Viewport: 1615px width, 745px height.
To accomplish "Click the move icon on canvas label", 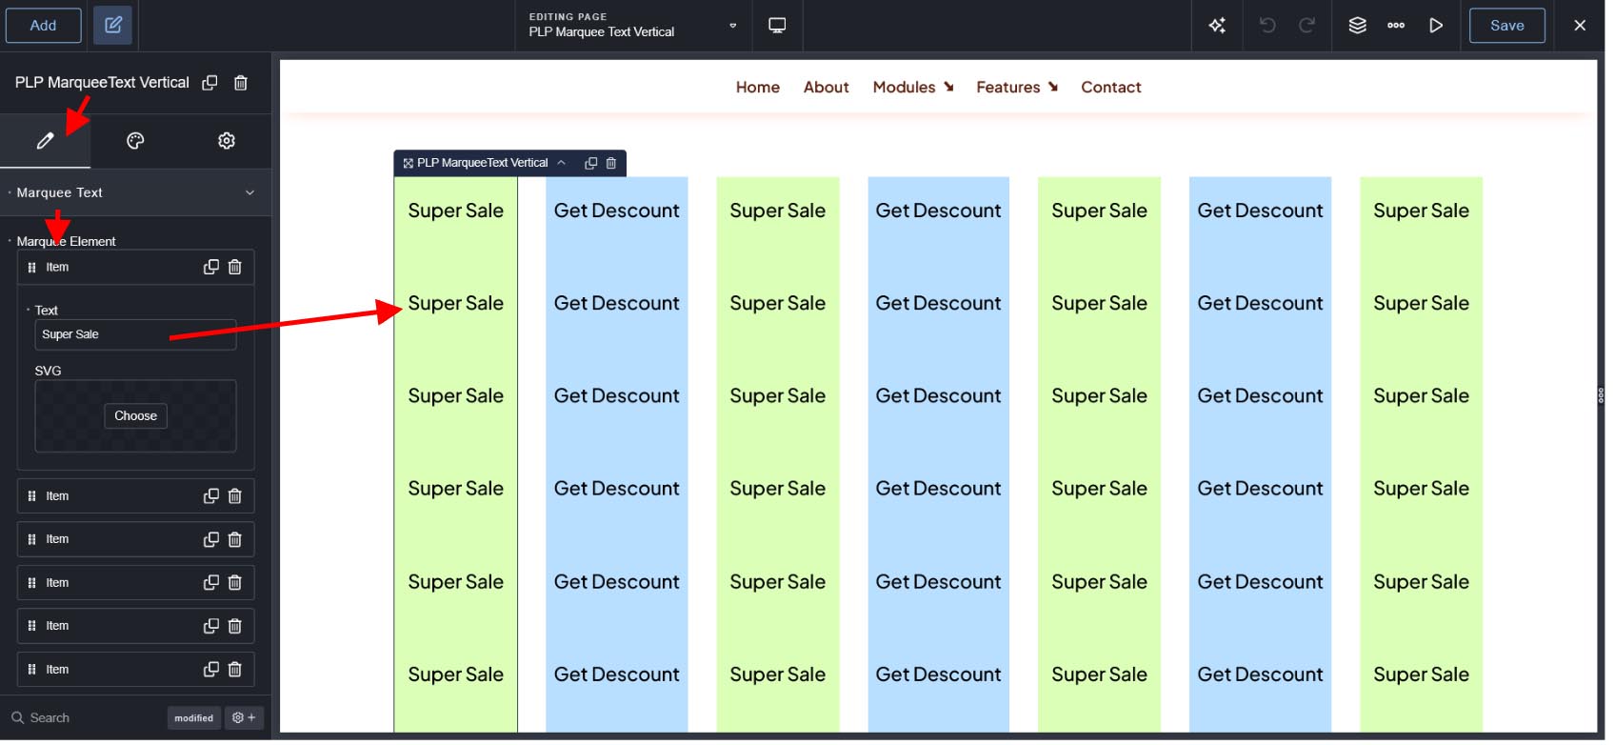I will [x=408, y=164].
